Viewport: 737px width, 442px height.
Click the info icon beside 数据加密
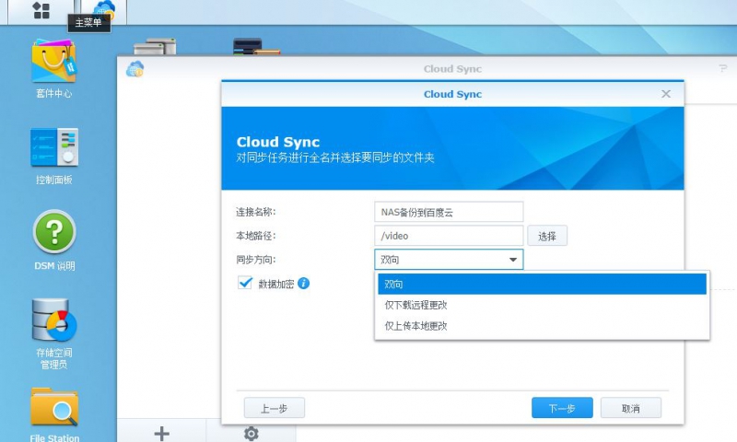(x=304, y=284)
